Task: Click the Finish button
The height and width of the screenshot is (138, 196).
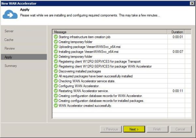Action: coord(157,129)
